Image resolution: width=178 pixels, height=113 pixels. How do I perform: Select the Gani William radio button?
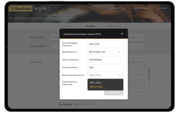(x=55, y=104)
